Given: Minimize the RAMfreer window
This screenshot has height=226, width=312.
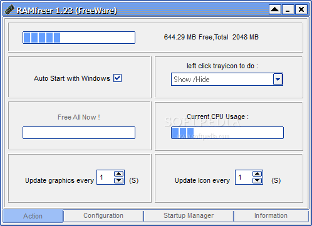Looking at the screenshot, I should (288, 9).
